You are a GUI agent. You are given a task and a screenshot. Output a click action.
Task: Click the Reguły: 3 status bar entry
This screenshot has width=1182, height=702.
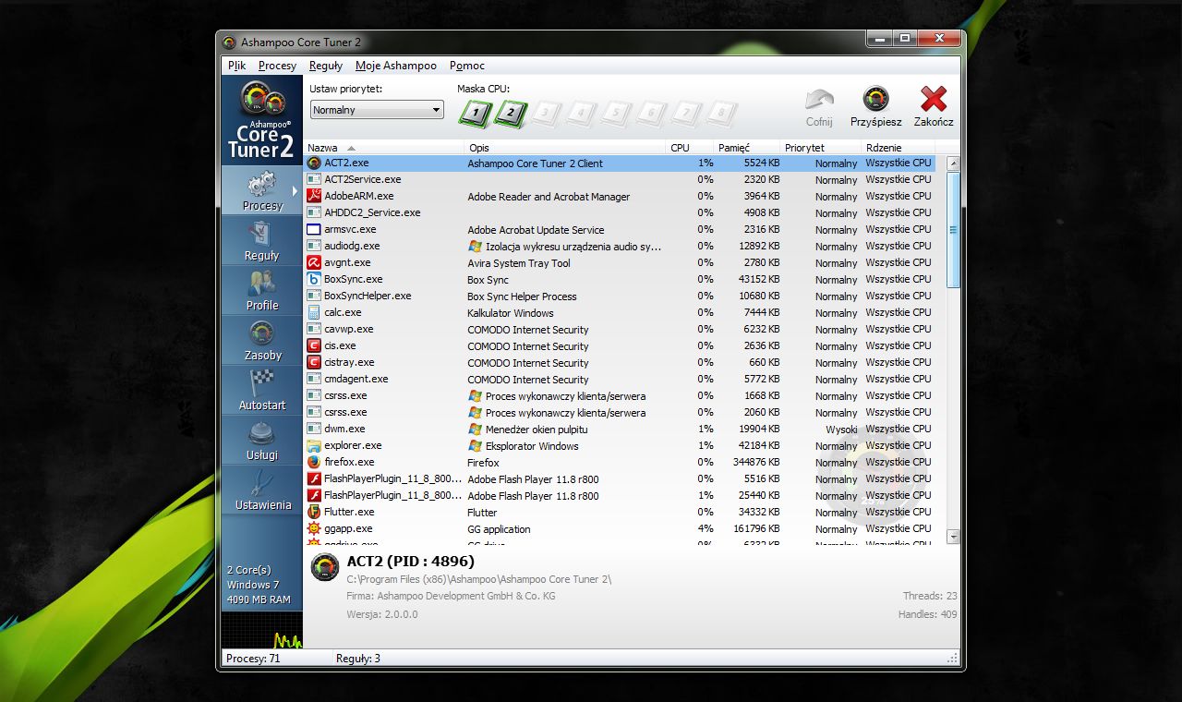[358, 659]
